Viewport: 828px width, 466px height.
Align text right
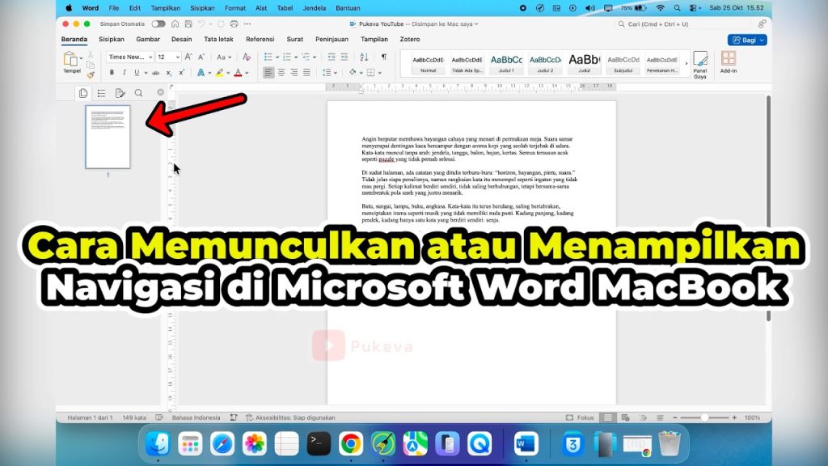point(294,72)
